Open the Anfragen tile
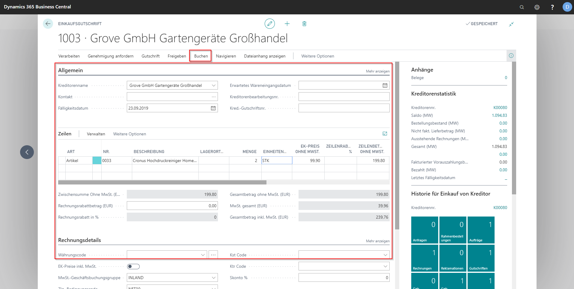This screenshot has width=574, height=289. point(424,230)
